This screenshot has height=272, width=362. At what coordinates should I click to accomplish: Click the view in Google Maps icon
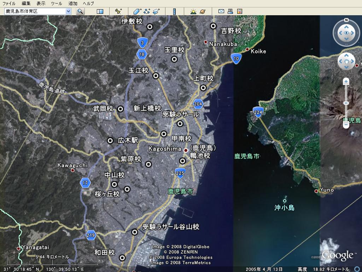click(x=240, y=11)
